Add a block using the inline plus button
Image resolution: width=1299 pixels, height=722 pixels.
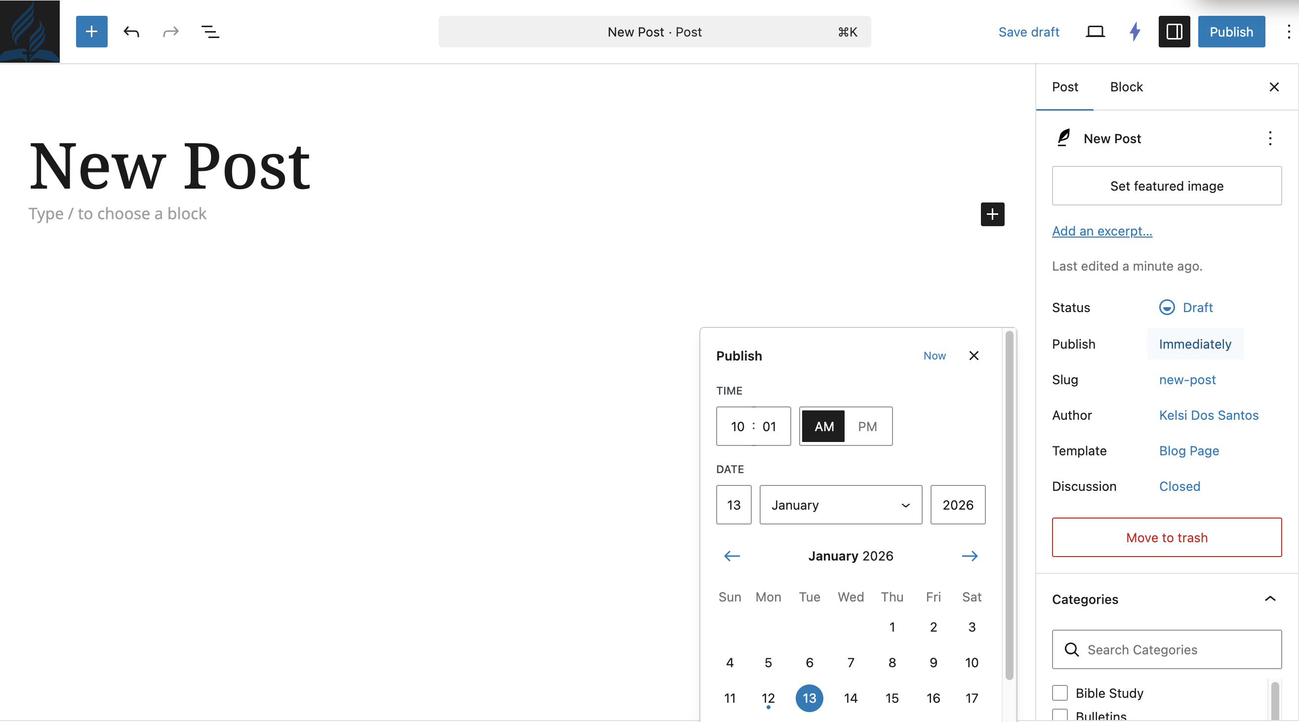(992, 214)
